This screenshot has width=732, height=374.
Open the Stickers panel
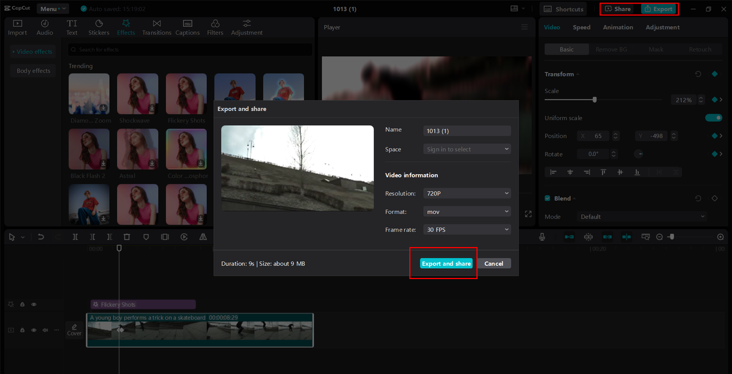pyautogui.click(x=99, y=27)
